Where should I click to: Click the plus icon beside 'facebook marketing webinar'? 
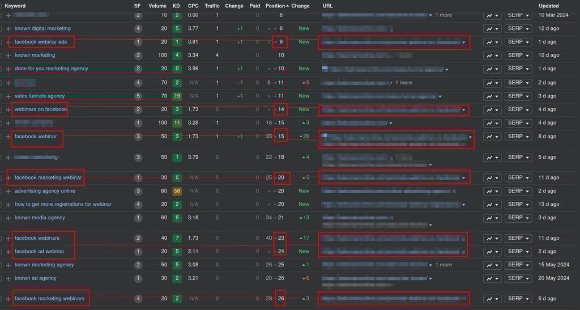click(x=8, y=179)
